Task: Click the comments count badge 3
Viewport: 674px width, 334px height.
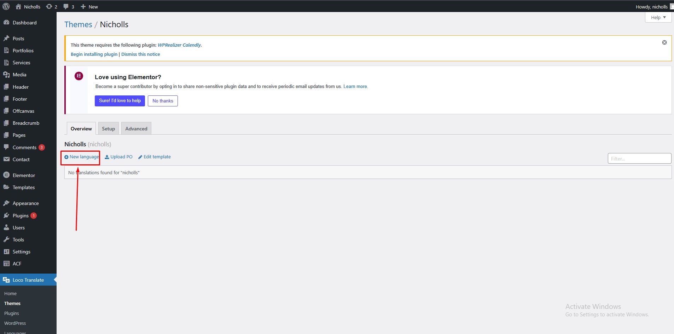Action: [x=42, y=147]
